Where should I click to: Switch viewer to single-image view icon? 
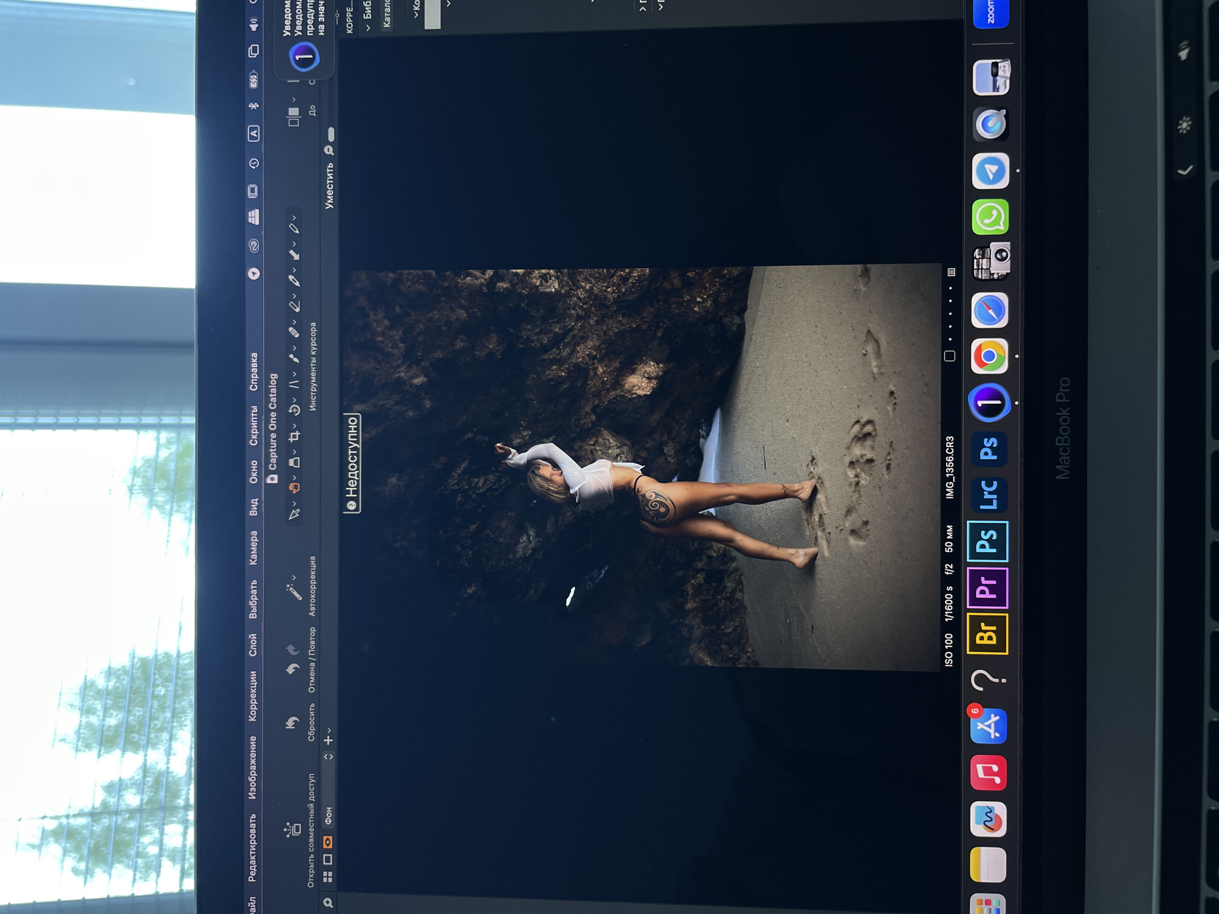click(328, 860)
